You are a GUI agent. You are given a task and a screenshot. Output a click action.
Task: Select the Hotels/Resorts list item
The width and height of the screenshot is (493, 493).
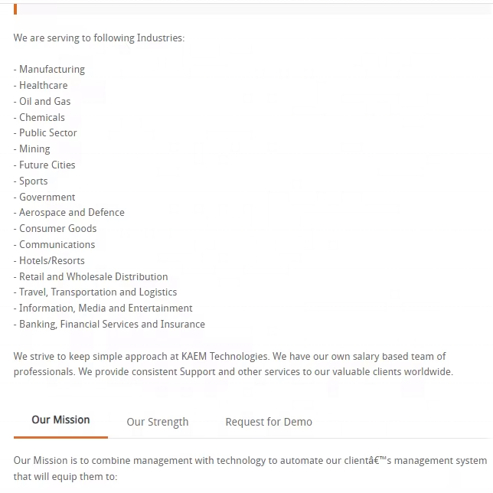click(x=51, y=261)
